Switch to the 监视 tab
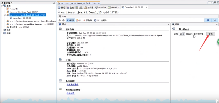Image resolution: width=219 pixels, height=103 pixels. click(x=70, y=7)
